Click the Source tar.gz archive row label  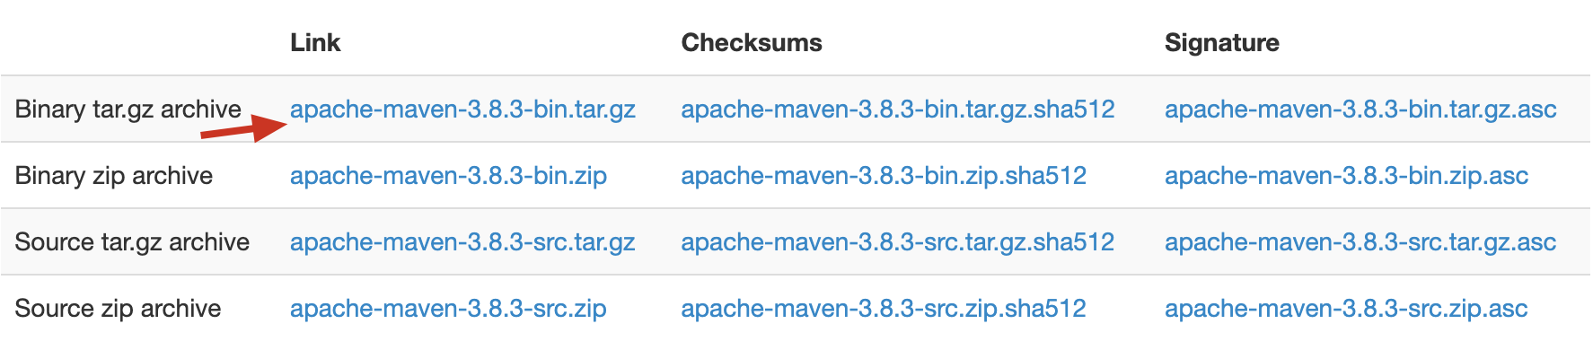point(132,242)
